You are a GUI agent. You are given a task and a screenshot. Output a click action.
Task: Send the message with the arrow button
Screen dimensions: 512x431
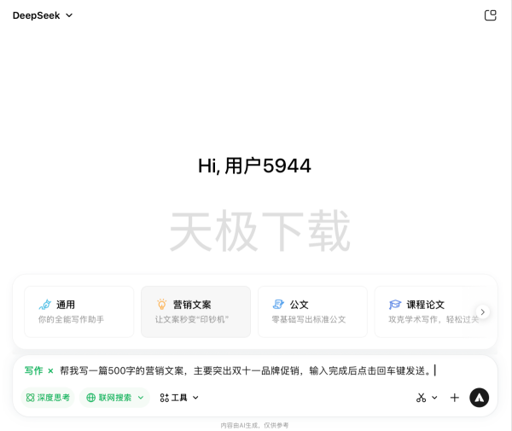[480, 398]
